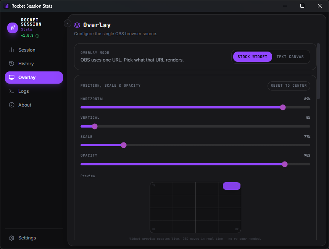Open Settings from the sidebar

click(34, 238)
